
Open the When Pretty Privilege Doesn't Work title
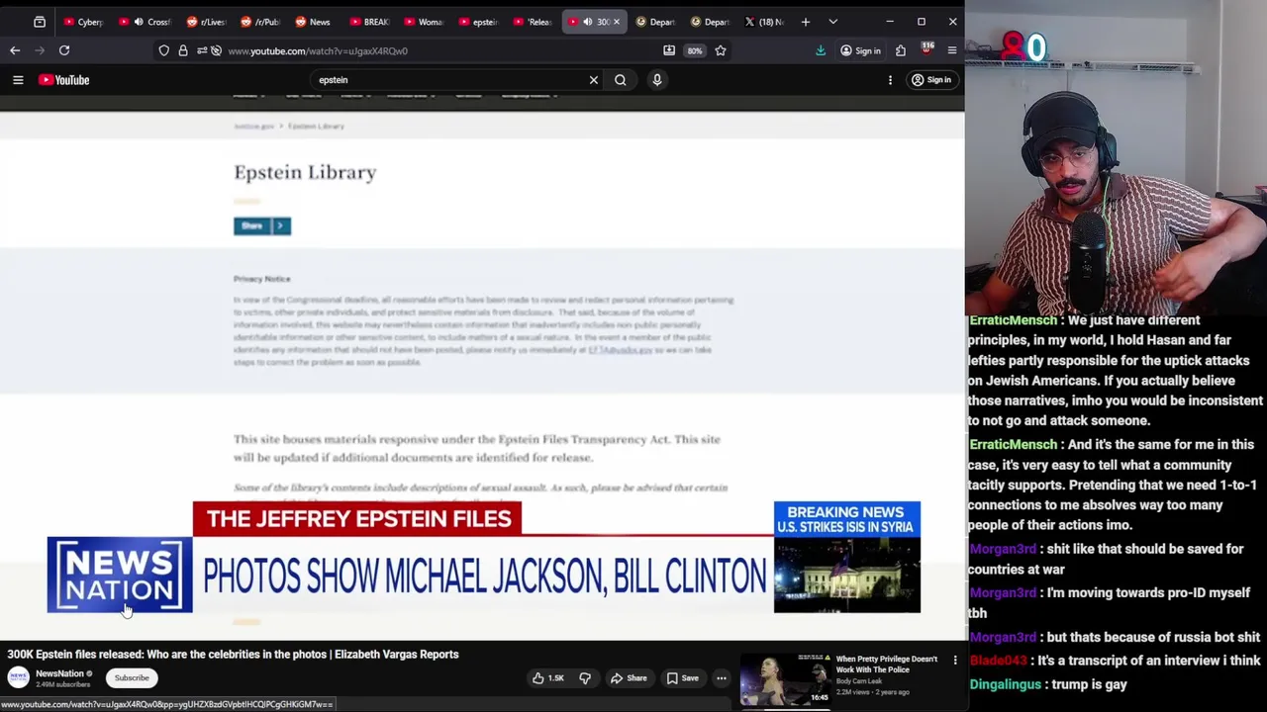(x=887, y=664)
